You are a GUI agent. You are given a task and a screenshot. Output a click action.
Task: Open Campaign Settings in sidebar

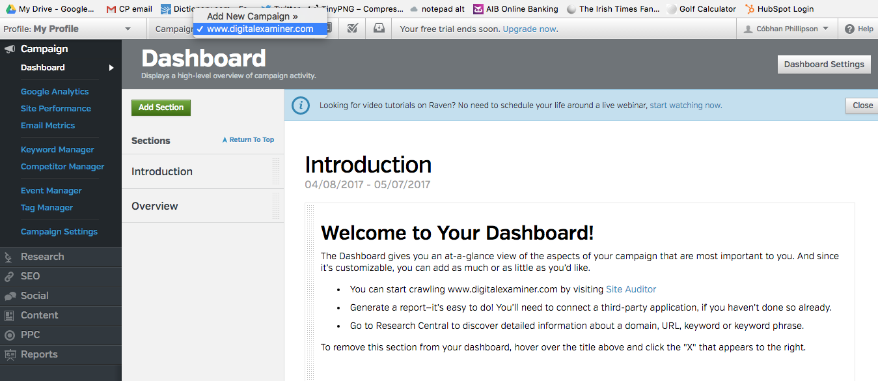tap(59, 232)
